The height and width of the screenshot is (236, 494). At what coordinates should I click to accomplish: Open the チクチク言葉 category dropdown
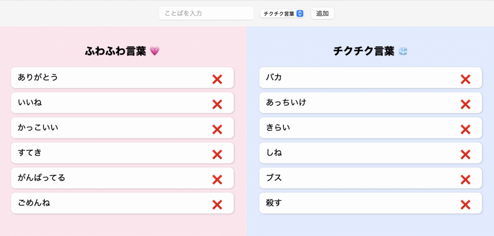[283, 13]
